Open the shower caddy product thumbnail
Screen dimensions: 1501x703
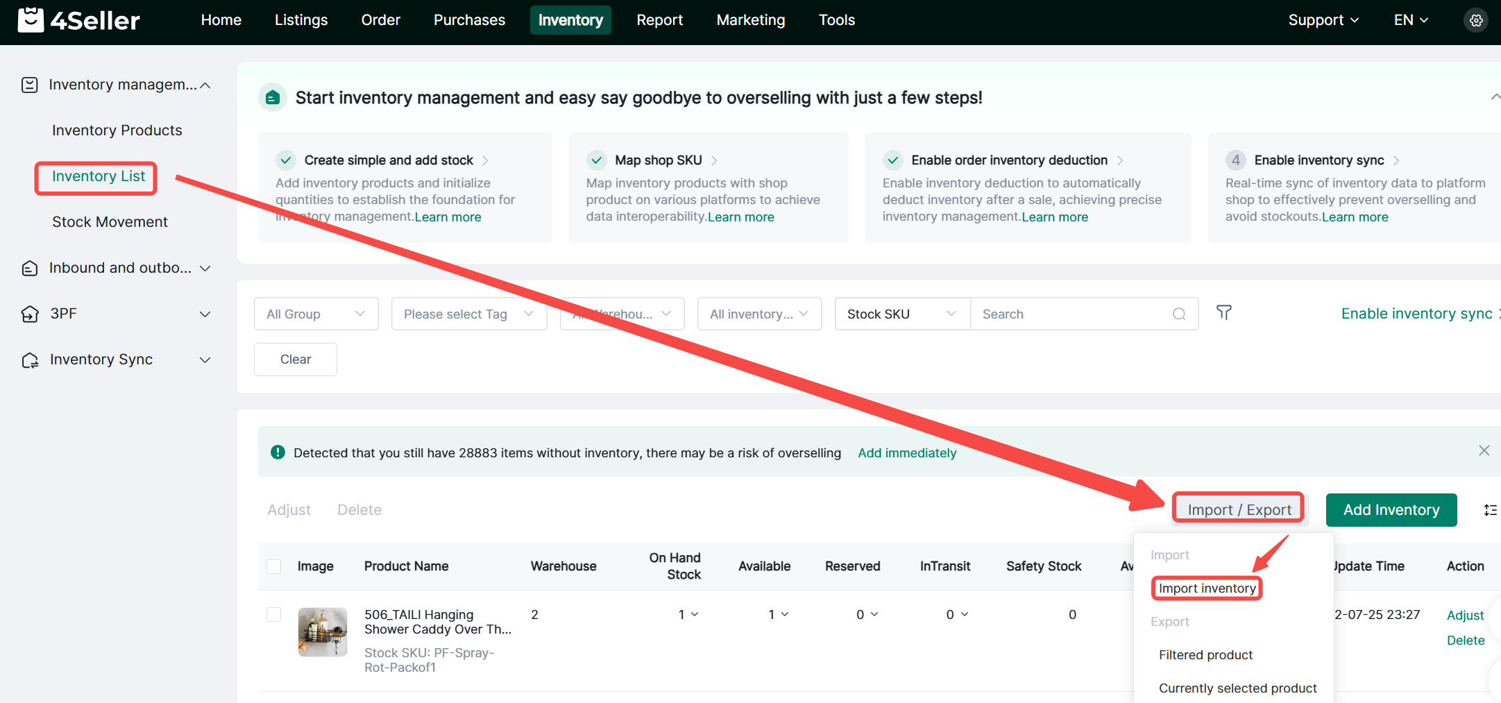323,632
